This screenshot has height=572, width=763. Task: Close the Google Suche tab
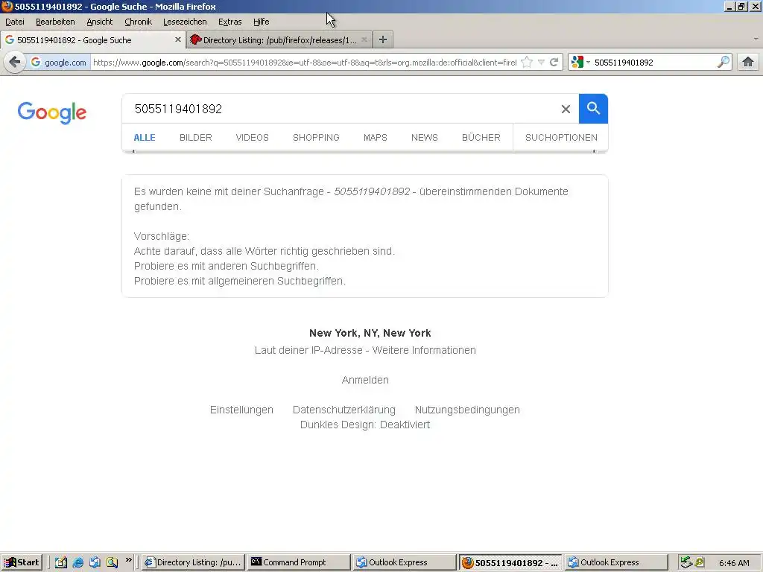pos(177,40)
